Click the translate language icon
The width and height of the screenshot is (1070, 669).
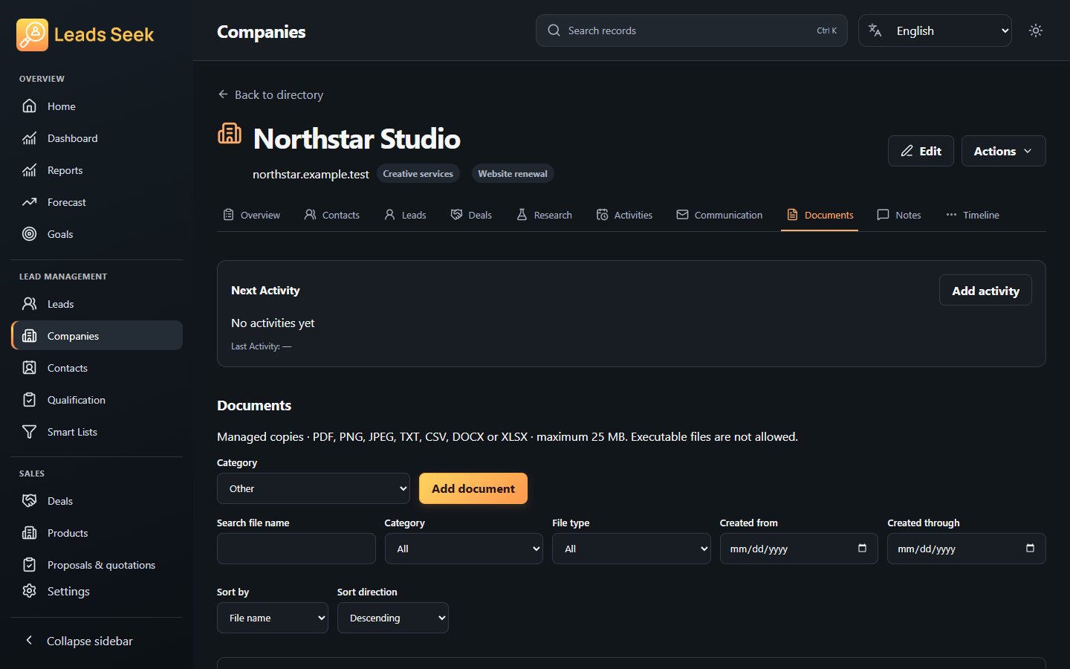(875, 30)
